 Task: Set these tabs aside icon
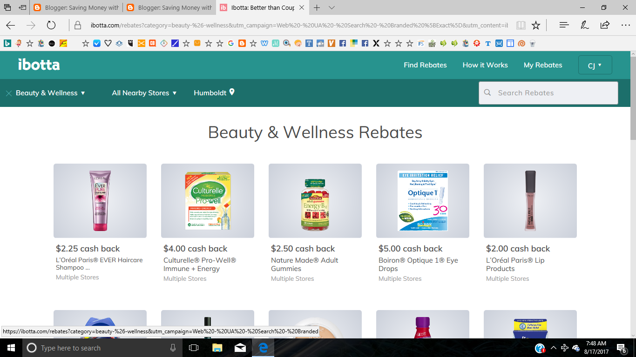pos(22,7)
